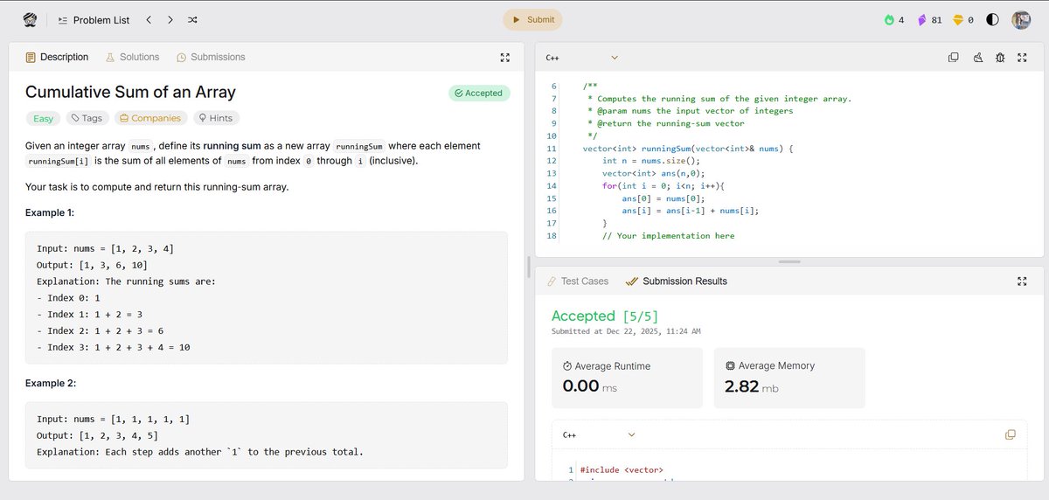Click the vertical divider handle between panels
The height and width of the screenshot is (500, 1049).
pyautogui.click(x=529, y=267)
